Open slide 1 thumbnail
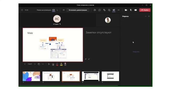This screenshot has height=95, width=170. [x=31, y=76]
